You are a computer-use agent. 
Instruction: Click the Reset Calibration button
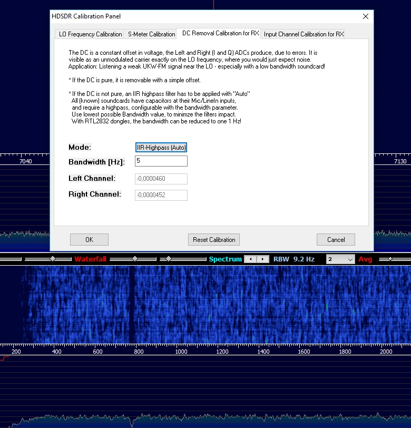(214, 240)
